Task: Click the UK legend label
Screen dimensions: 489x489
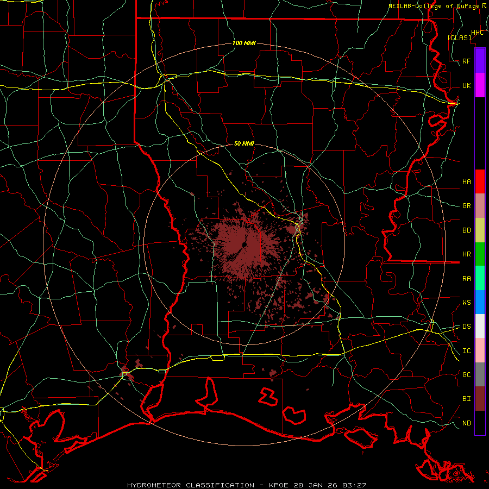Action: pyautogui.click(x=466, y=85)
